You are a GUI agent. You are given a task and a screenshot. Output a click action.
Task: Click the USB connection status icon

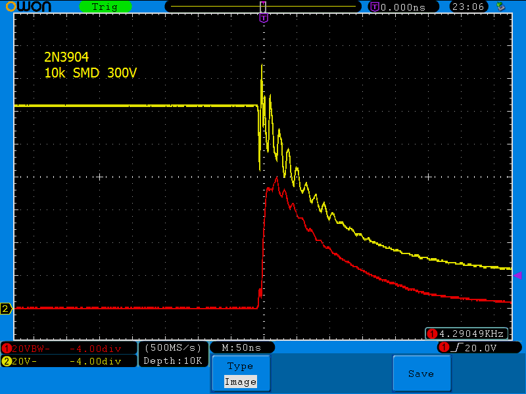pos(502,7)
